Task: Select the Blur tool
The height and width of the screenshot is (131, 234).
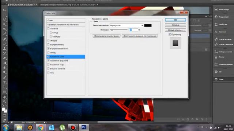Action: tap(4, 68)
